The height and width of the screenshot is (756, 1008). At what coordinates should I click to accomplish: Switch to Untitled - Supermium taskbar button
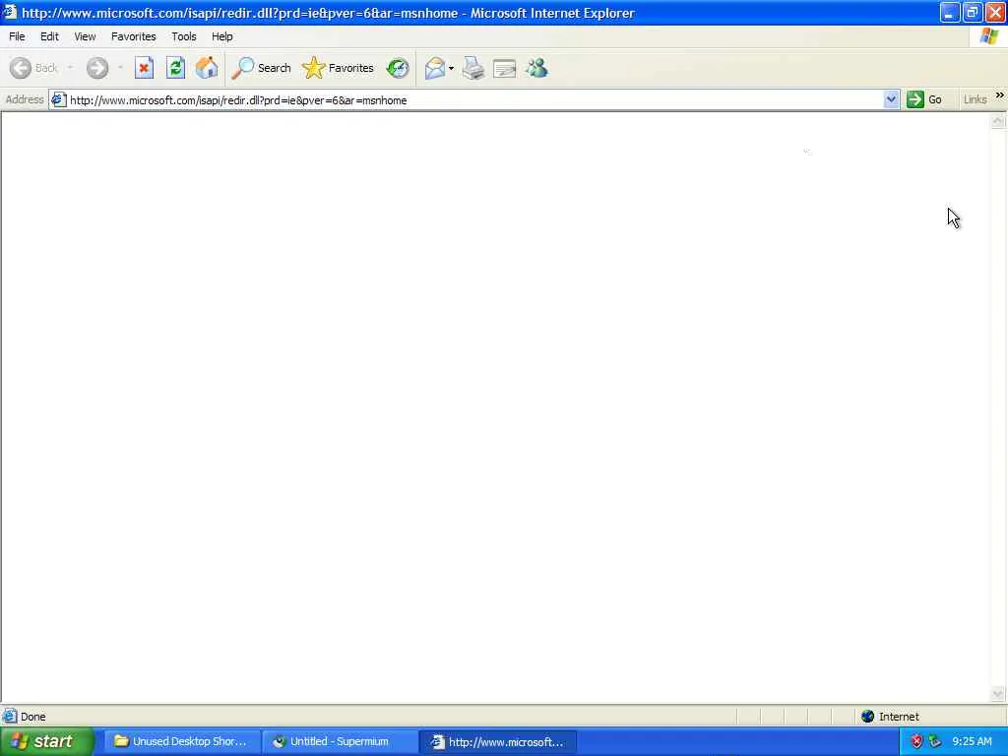(x=340, y=742)
